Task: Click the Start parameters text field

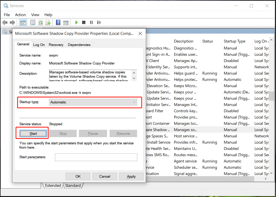Action: (x=96, y=157)
